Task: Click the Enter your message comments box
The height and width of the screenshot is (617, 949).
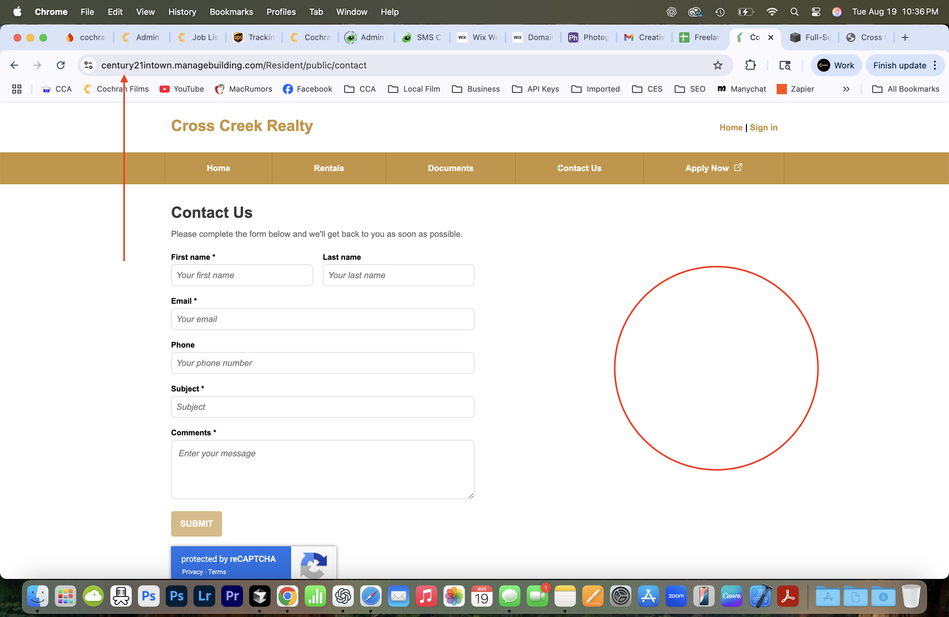Action: tap(322, 469)
